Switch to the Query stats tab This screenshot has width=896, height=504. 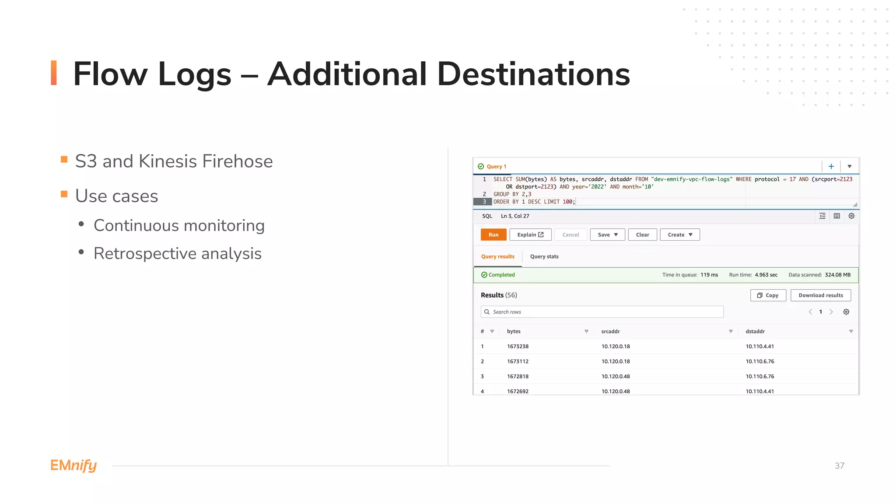point(544,256)
